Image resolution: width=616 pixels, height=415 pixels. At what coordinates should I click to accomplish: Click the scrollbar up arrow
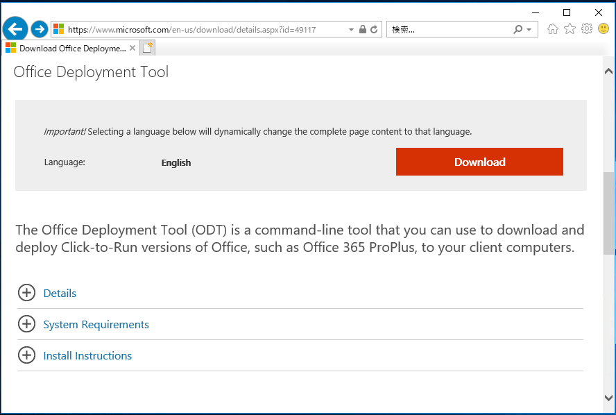point(608,71)
